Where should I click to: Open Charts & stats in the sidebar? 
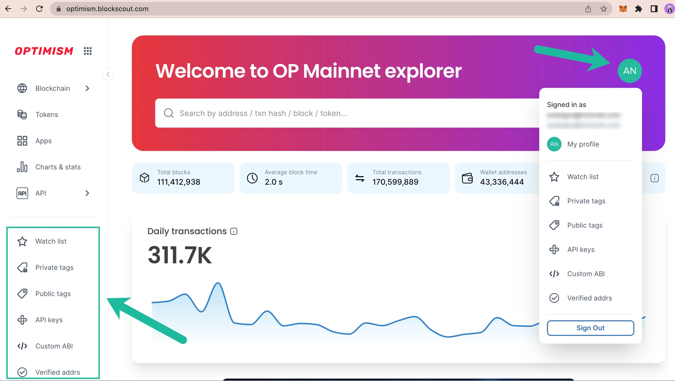pos(58,167)
